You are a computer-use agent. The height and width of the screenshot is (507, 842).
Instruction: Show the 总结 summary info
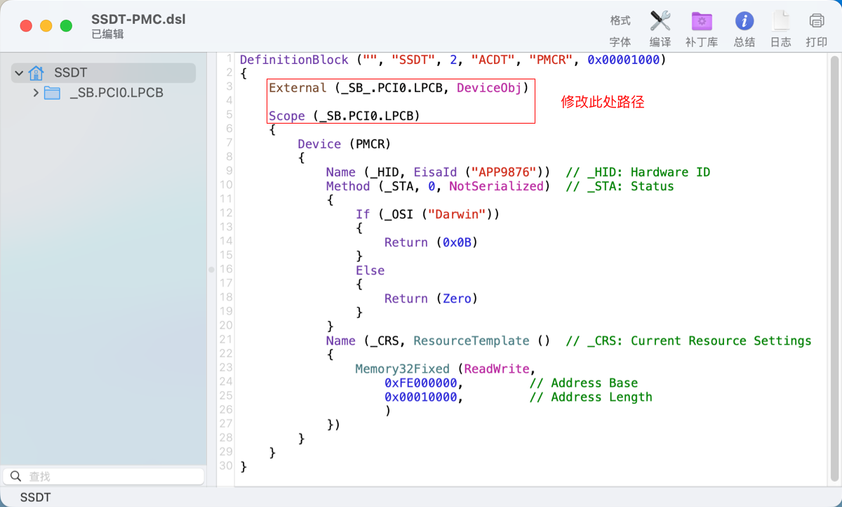(x=744, y=21)
